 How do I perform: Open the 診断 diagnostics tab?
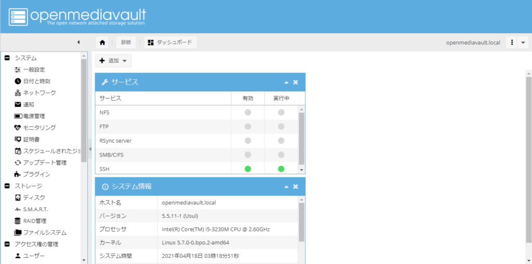(126, 43)
